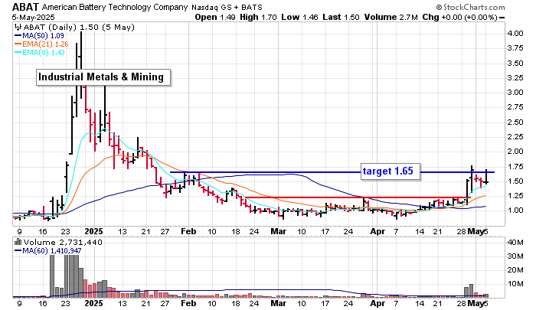Click the Industrial Metals & Mining label box
The width and height of the screenshot is (536, 310).
(x=103, y=77)
